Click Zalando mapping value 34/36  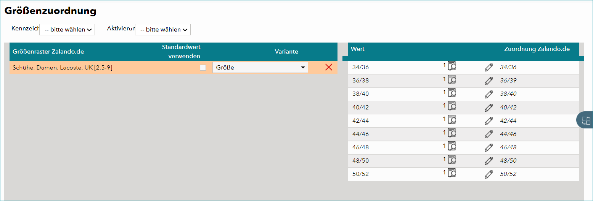point(508,67)
